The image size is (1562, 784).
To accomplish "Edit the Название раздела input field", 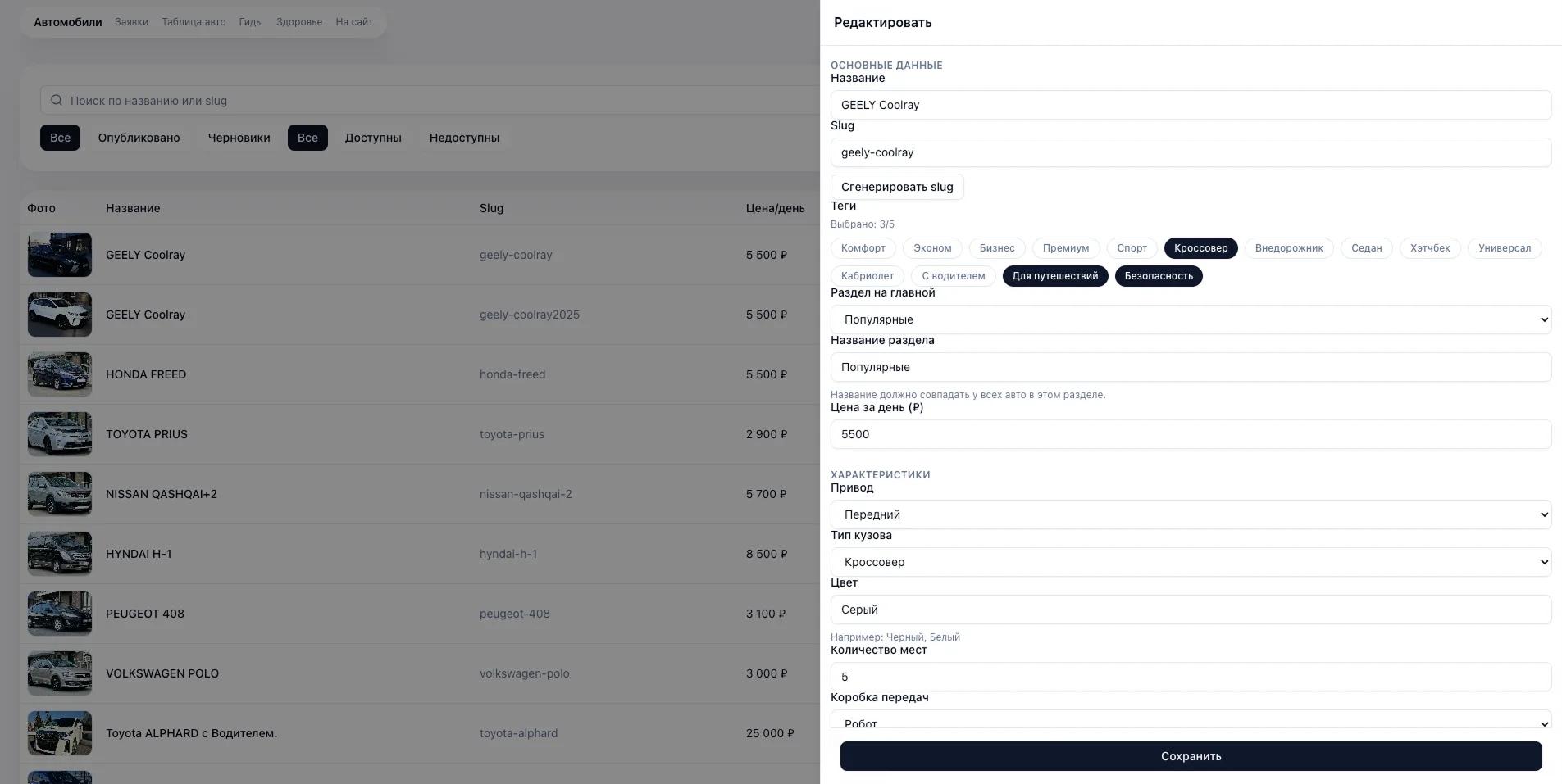I will click(x=1191, y=367).
